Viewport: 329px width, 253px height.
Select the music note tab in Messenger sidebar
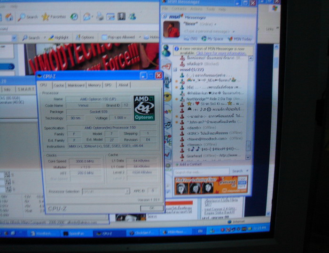168,125
